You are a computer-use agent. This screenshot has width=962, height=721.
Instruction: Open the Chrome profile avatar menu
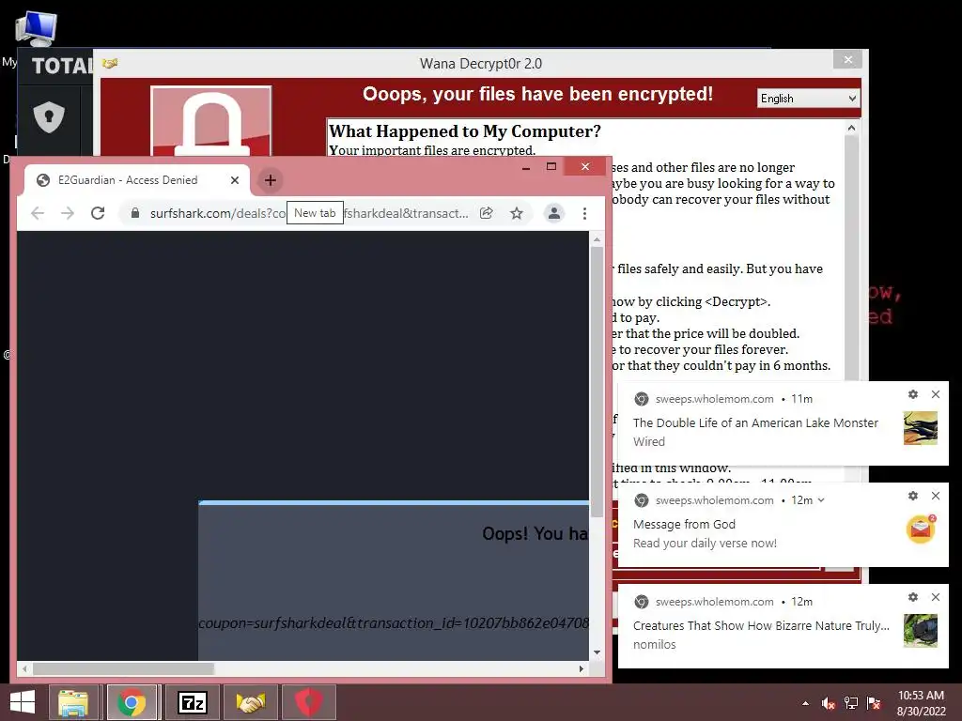click(553, 213)
